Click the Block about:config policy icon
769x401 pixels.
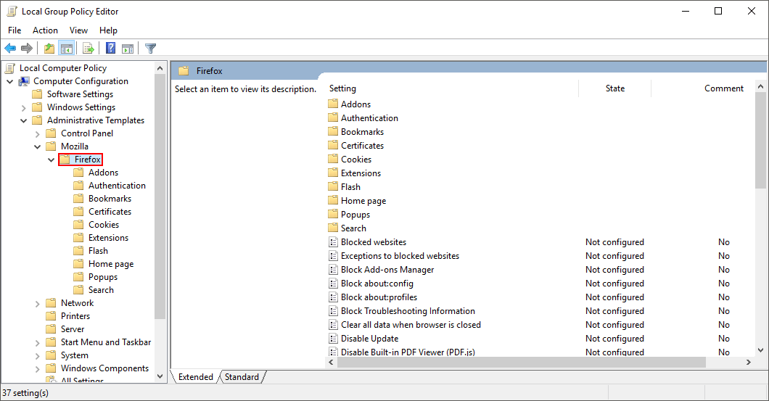coord(333,284)
